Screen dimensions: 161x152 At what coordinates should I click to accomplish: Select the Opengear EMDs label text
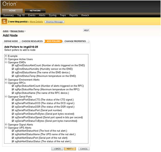(17, 62)
